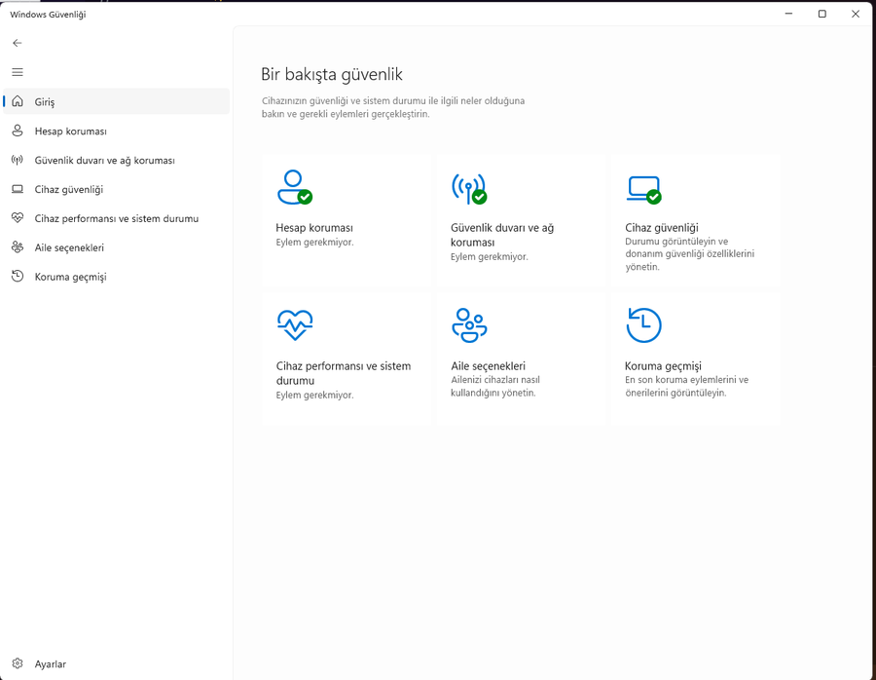Click the Aile seçenekleri family icon in sidebar

(18, 247)
